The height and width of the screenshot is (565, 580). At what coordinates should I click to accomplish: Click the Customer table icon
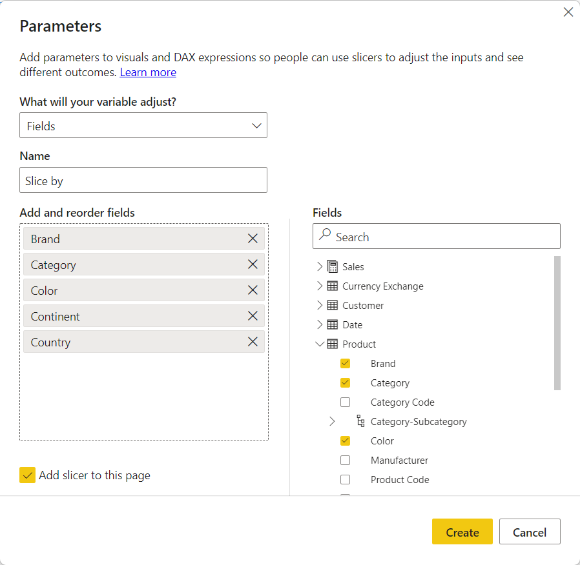click(x=333, y=305)
